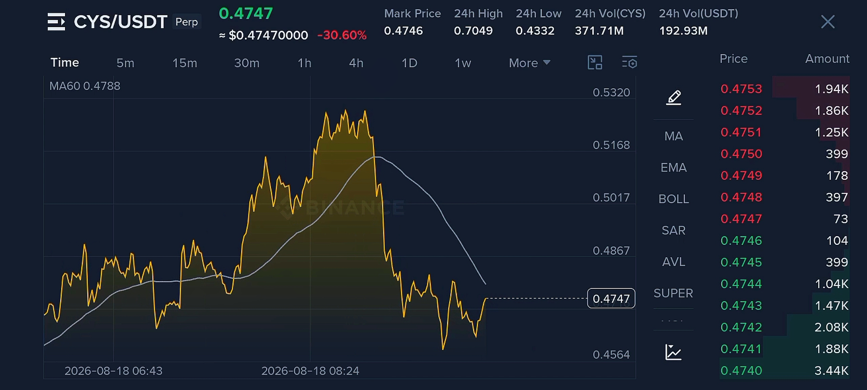The height and width of the screenshot is (390, 867).
Task: Select the 5m interval
Action: point(125,63)
